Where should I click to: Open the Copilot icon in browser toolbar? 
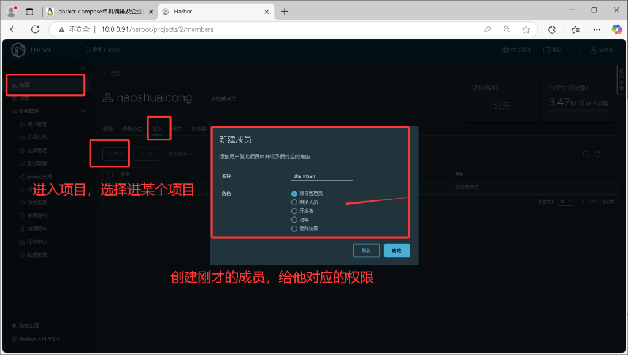coord(616,29)
